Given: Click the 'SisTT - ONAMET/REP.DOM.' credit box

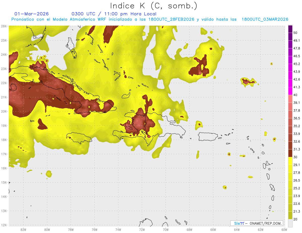Looking at the screenshot, I should (x=256, y=223).
